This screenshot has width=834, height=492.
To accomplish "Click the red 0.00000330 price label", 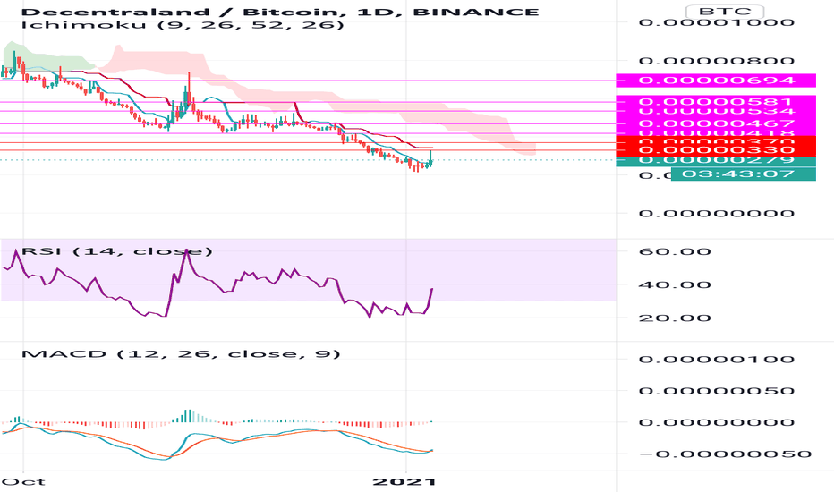I will point(716,150).
